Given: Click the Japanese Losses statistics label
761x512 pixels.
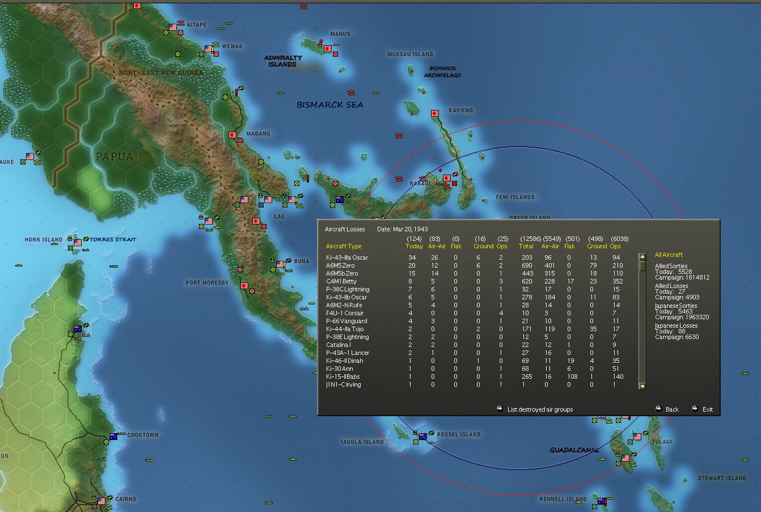Looking at the screenshot, I should (676, 325).
